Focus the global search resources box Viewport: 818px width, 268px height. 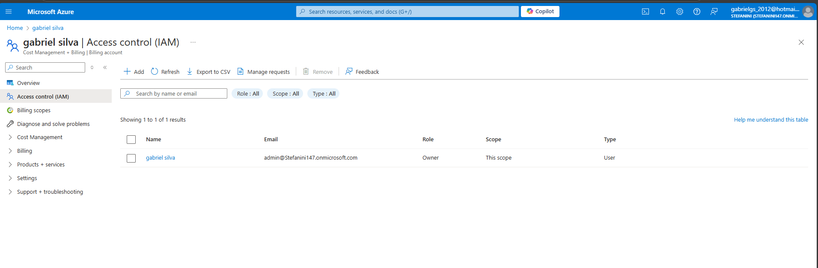pos(408,12)
